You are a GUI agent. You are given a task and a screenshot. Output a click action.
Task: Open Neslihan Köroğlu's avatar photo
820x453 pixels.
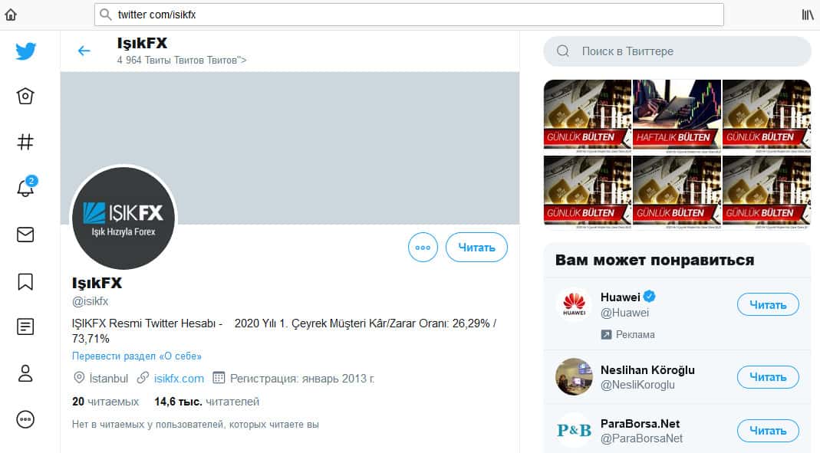coord(574,376)
